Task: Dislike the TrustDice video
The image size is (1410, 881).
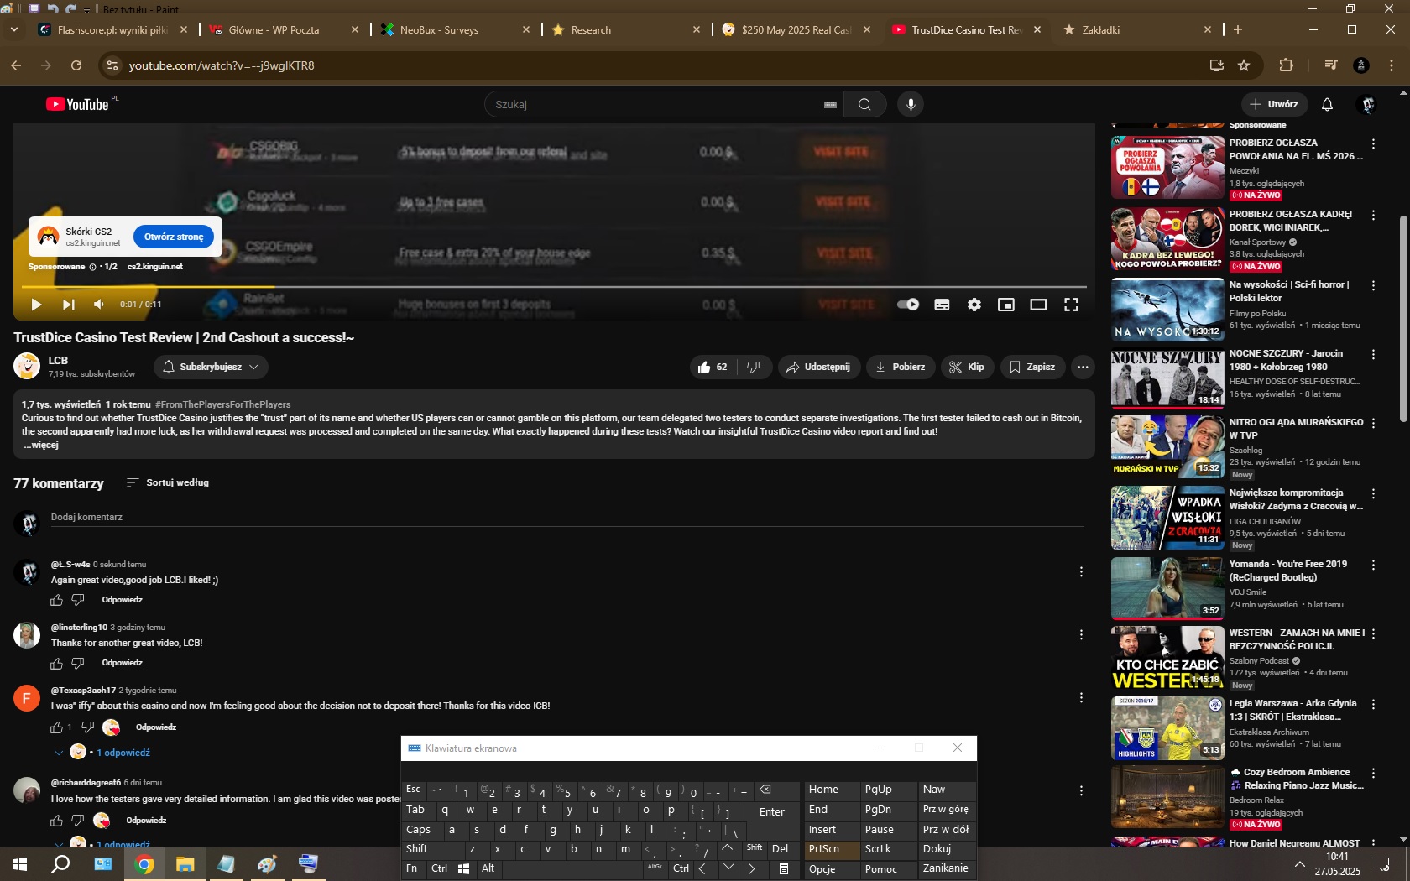Action: coord(754,367)
